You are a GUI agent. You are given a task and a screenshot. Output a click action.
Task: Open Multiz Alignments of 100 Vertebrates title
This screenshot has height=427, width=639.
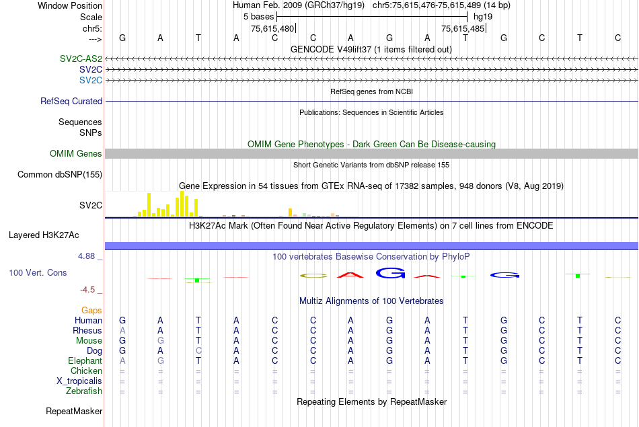(371, 301)
